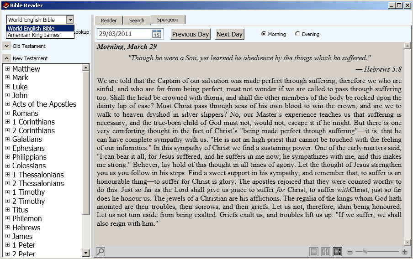Viewport: 413px width, 259px height.
Task: Go to Previous Day devotional
Action: pyautogui.click(x=191, y=34)
